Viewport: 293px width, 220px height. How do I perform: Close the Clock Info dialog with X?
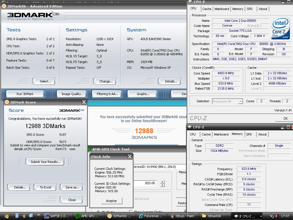click(x=130, y=156)
